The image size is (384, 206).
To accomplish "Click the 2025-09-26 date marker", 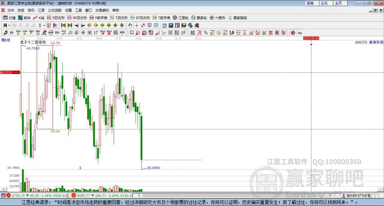I will tap(311, 38).
